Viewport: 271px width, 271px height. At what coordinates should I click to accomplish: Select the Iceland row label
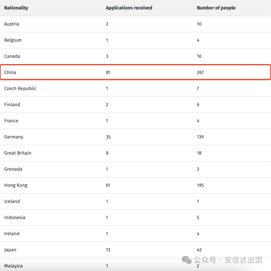(12, 201)
